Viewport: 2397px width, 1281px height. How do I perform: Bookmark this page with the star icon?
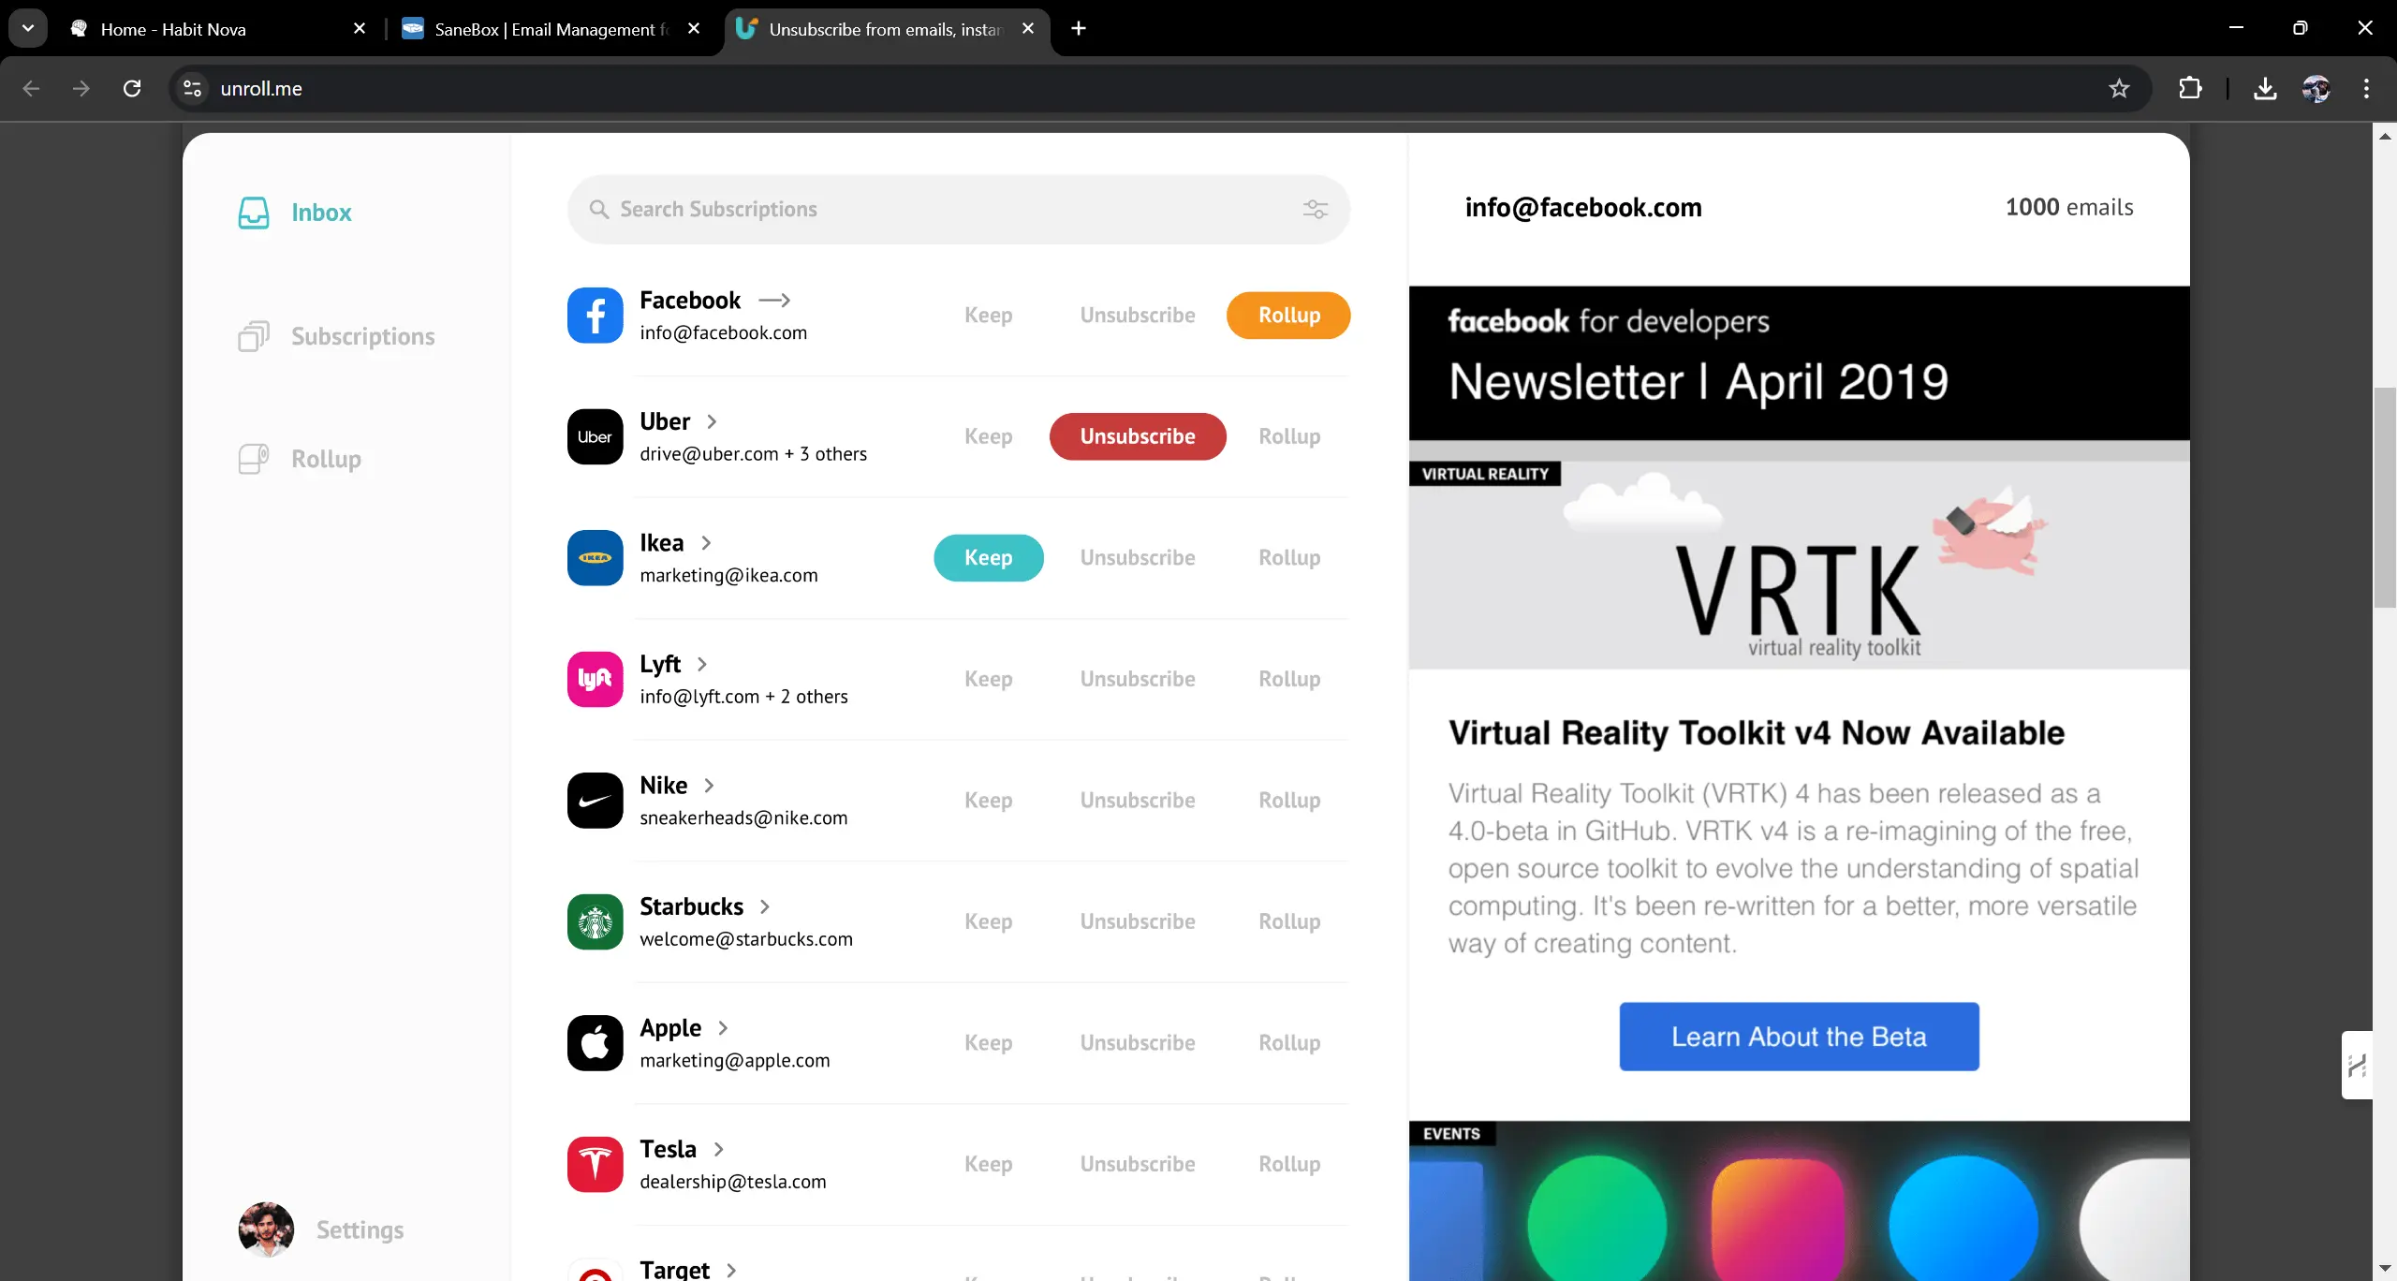click(x=2119, y=88)
